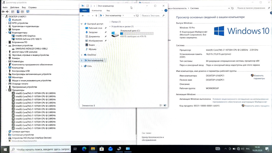Collapse the Процессоры node
This screenshot has height=153, width=272.
(7, 90)
